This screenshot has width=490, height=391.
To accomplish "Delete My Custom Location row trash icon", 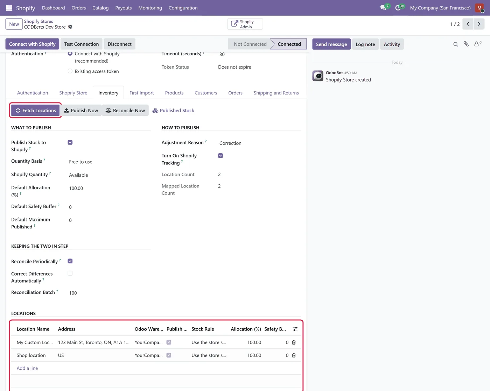I will pyautogui.click(x=294, y=342).
